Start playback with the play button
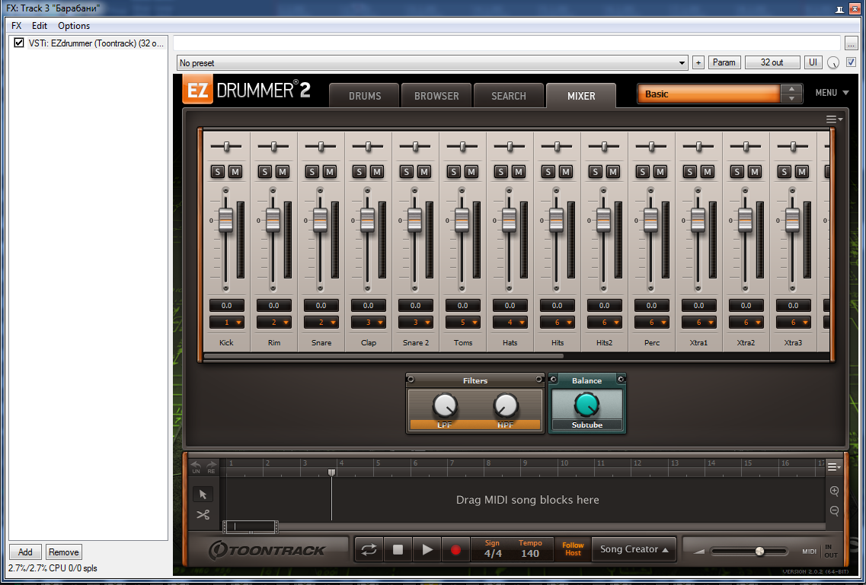The width and height of the screenshot is (866, 585). coord(427,550)
